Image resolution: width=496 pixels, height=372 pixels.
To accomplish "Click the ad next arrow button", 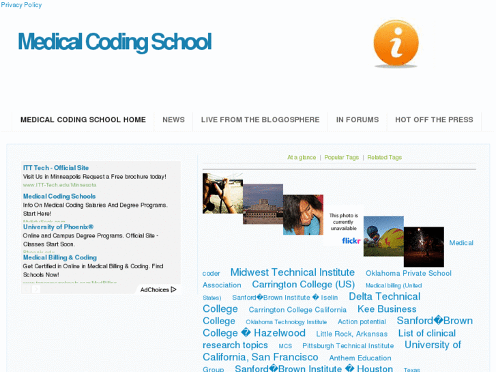I will (36, 289).
